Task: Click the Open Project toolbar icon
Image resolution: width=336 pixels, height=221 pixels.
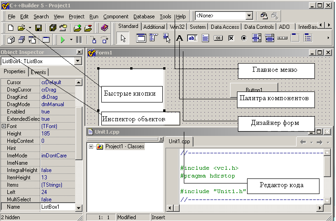Action: point(63,28)
